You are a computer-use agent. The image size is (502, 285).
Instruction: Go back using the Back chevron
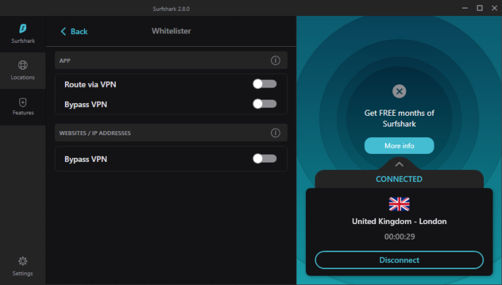point(63,31)
